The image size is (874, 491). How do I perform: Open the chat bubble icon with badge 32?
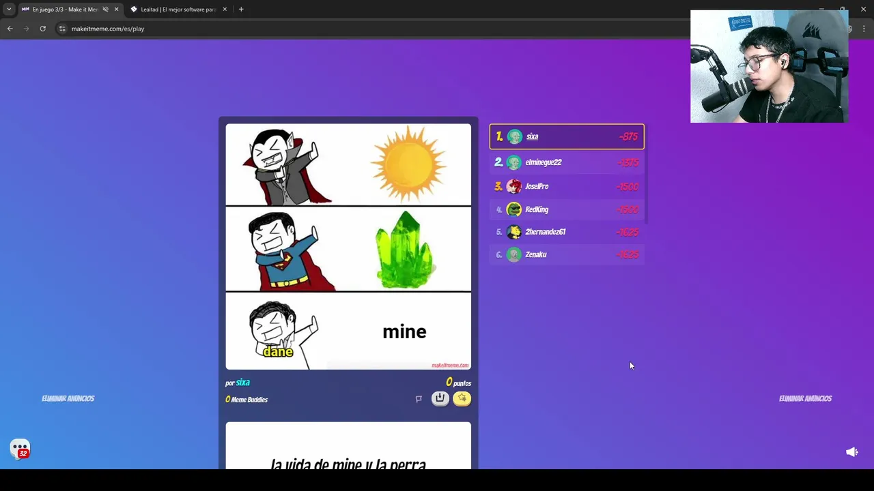coord(20,449)
